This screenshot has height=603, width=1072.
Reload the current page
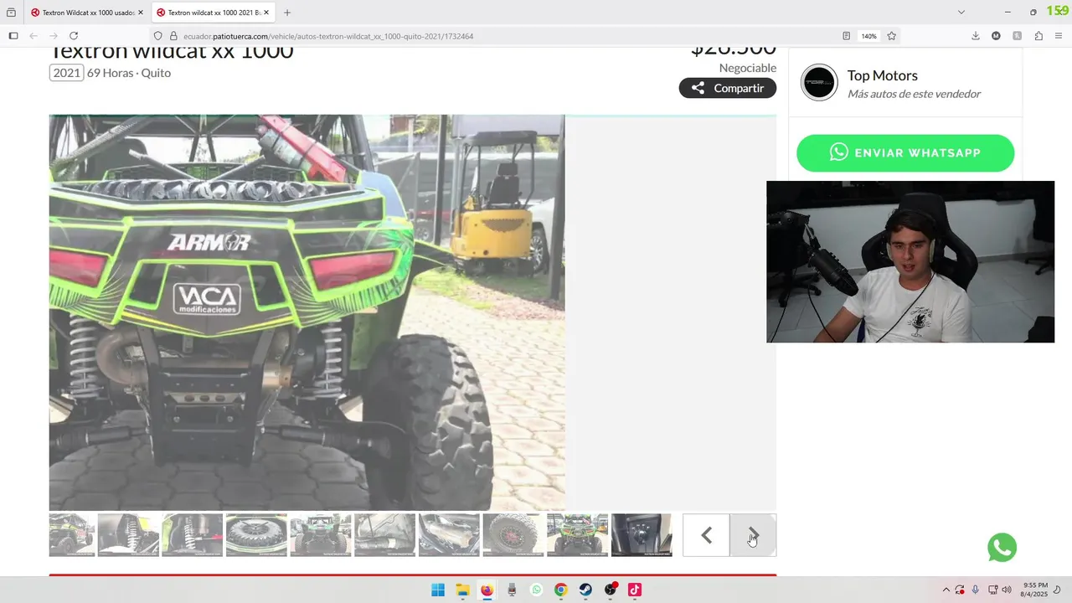(74, 36)
